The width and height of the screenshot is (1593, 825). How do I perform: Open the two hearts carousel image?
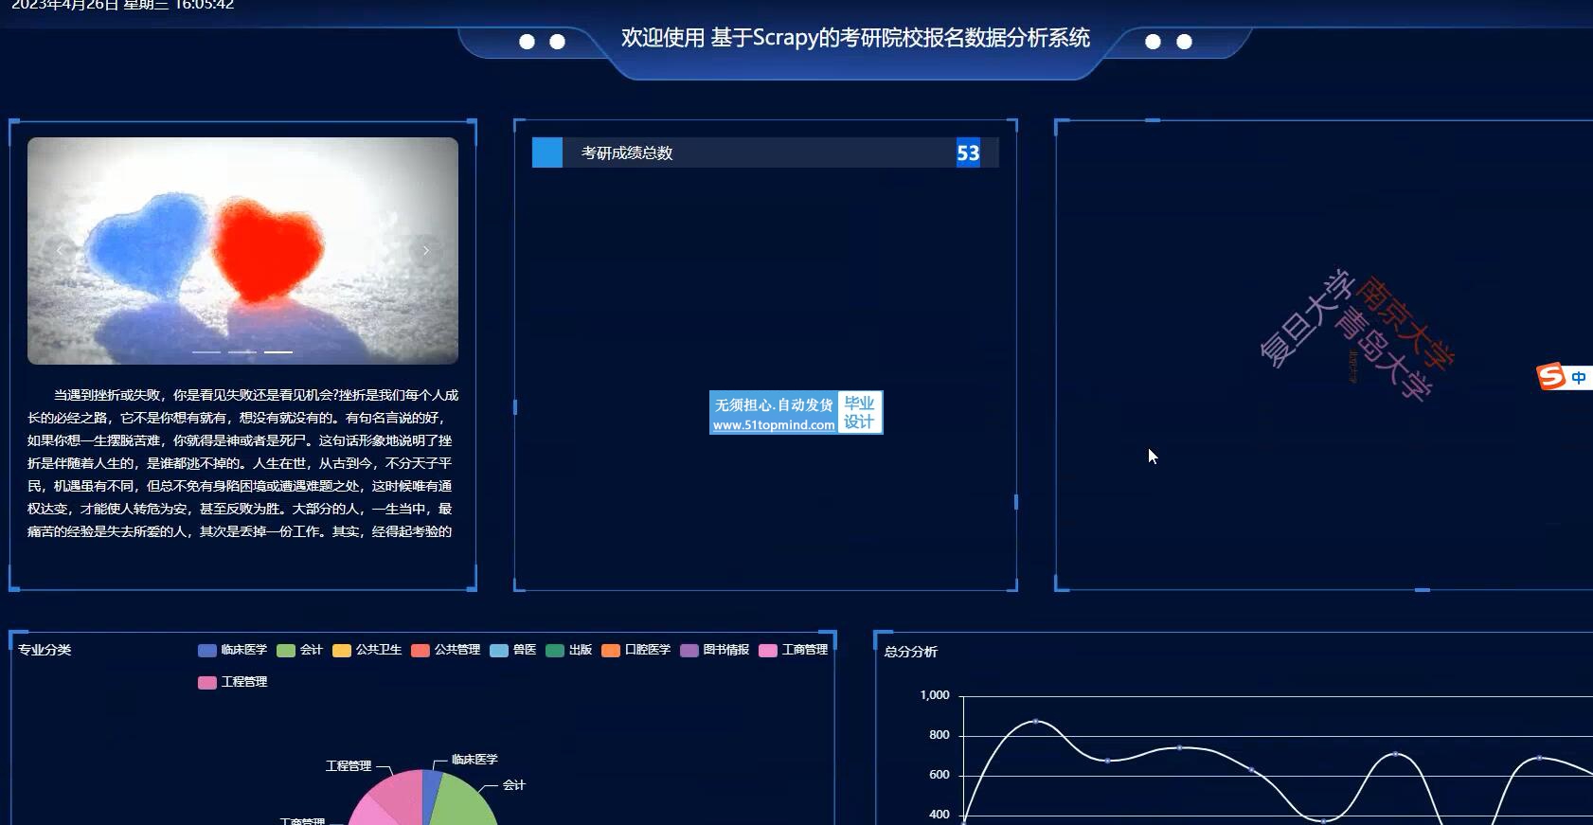tap(242, 251)
